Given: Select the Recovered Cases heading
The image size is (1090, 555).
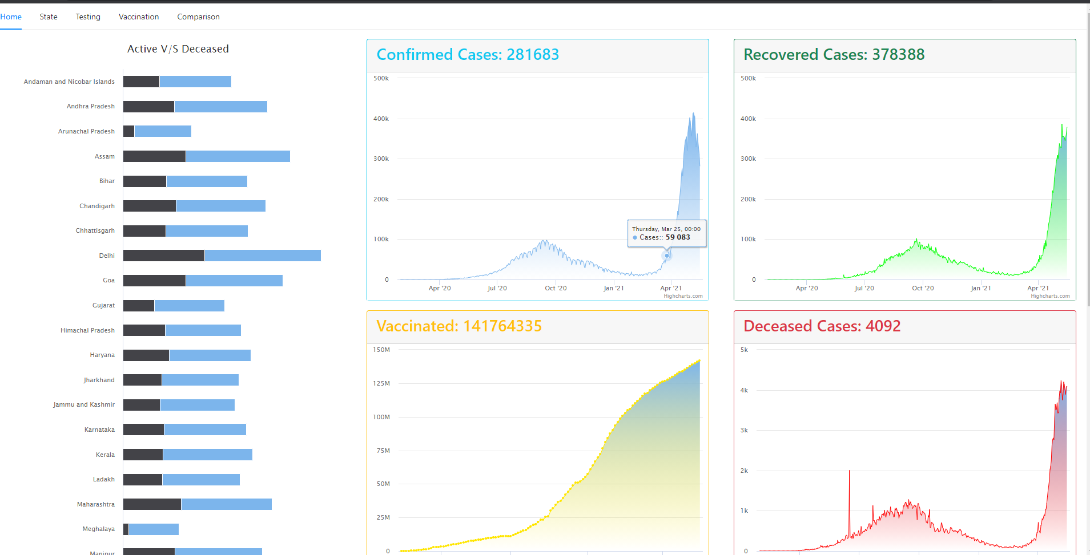Looking at the screenshot, I should [x=834, y=54].
